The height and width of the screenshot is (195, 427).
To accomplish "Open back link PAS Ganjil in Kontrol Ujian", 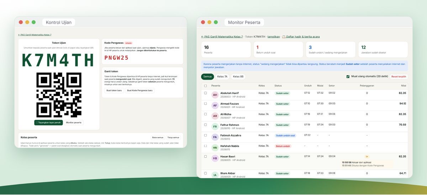I will [35, 35].
